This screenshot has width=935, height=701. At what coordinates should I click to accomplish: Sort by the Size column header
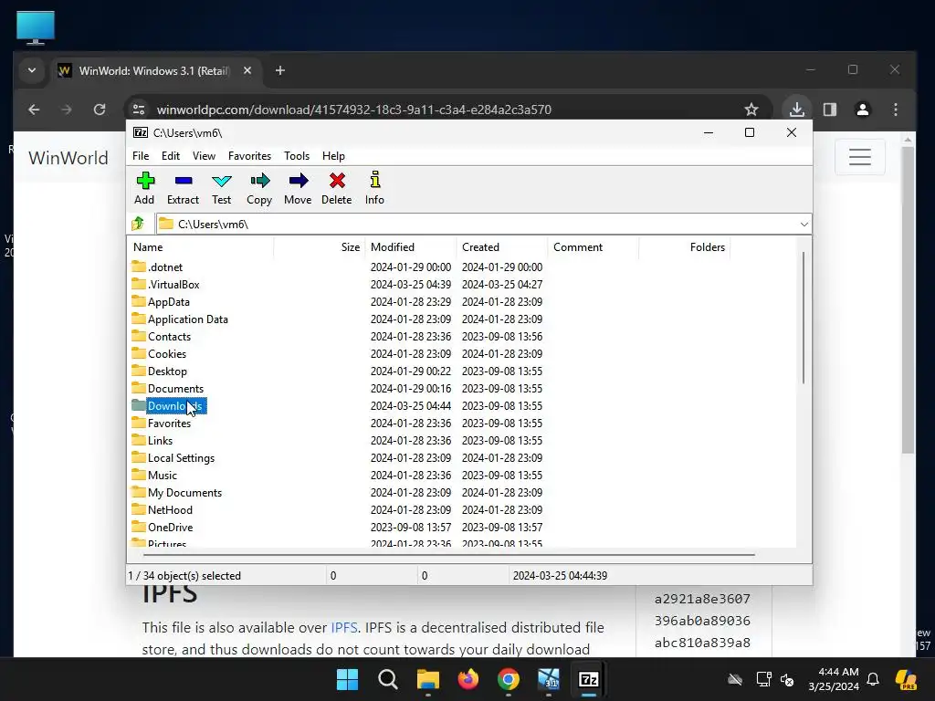point(319,246)
